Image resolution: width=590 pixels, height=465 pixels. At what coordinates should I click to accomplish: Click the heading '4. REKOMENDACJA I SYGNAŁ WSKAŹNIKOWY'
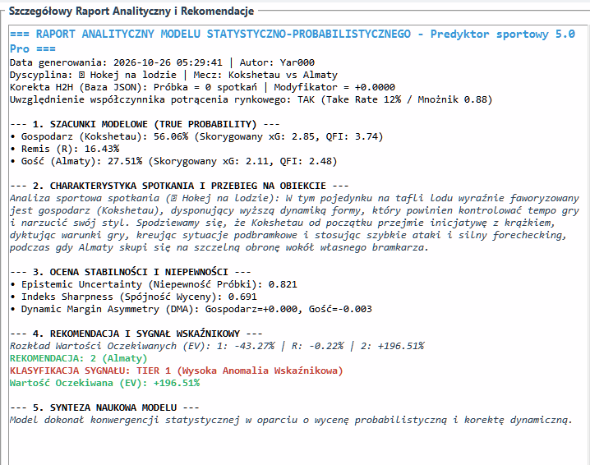(136, 334)
